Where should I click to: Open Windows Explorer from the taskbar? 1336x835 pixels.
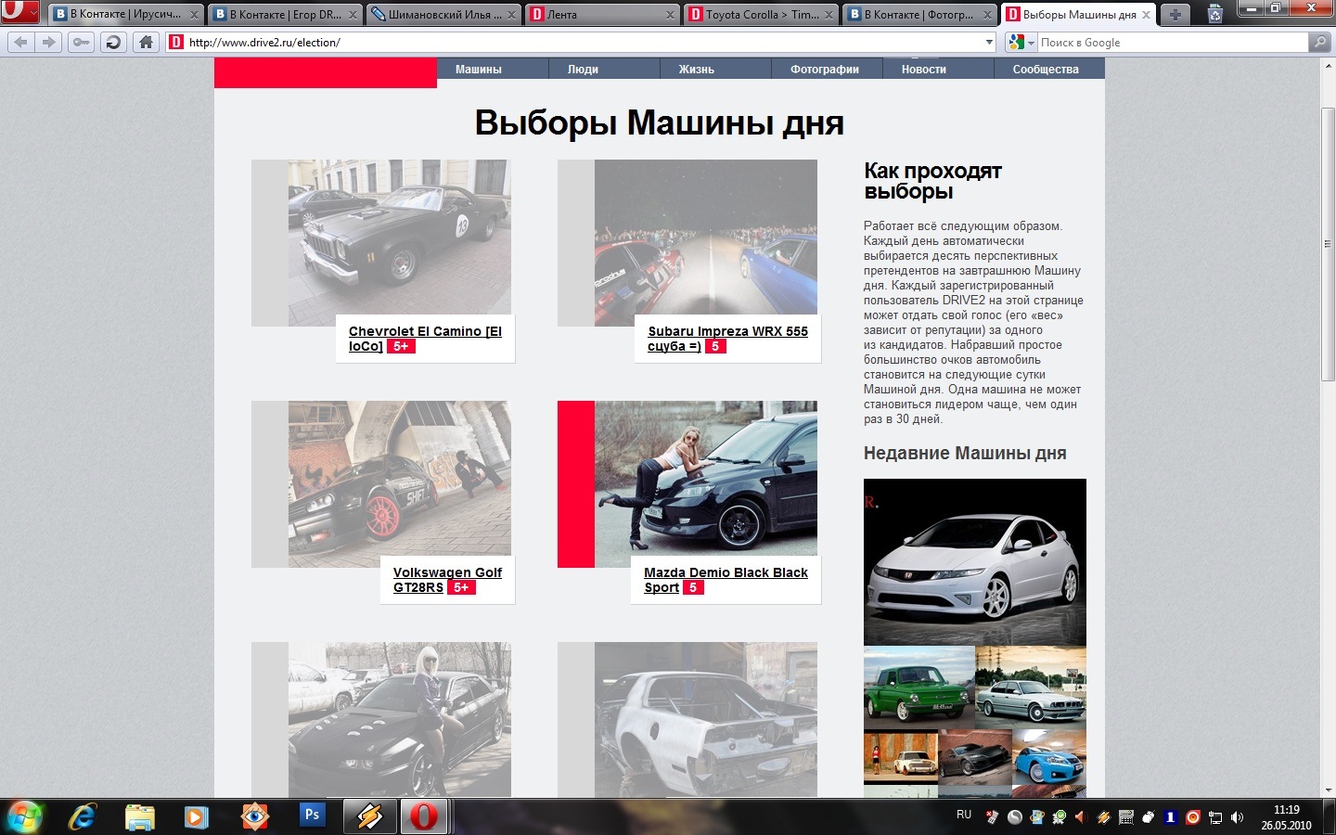click(x=140, y=817)
